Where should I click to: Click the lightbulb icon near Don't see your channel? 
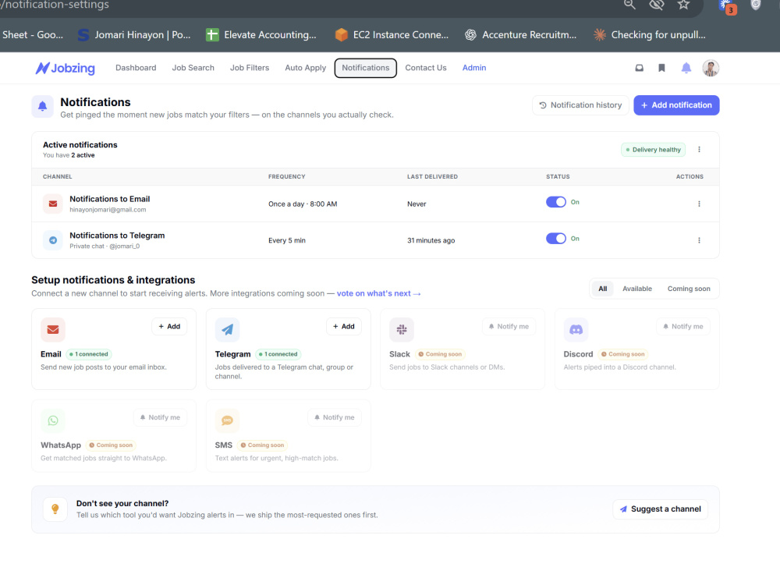55,509
